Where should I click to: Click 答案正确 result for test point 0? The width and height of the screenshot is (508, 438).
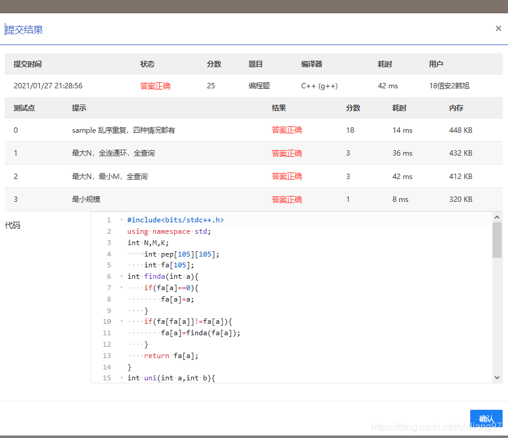click(286, 130)
